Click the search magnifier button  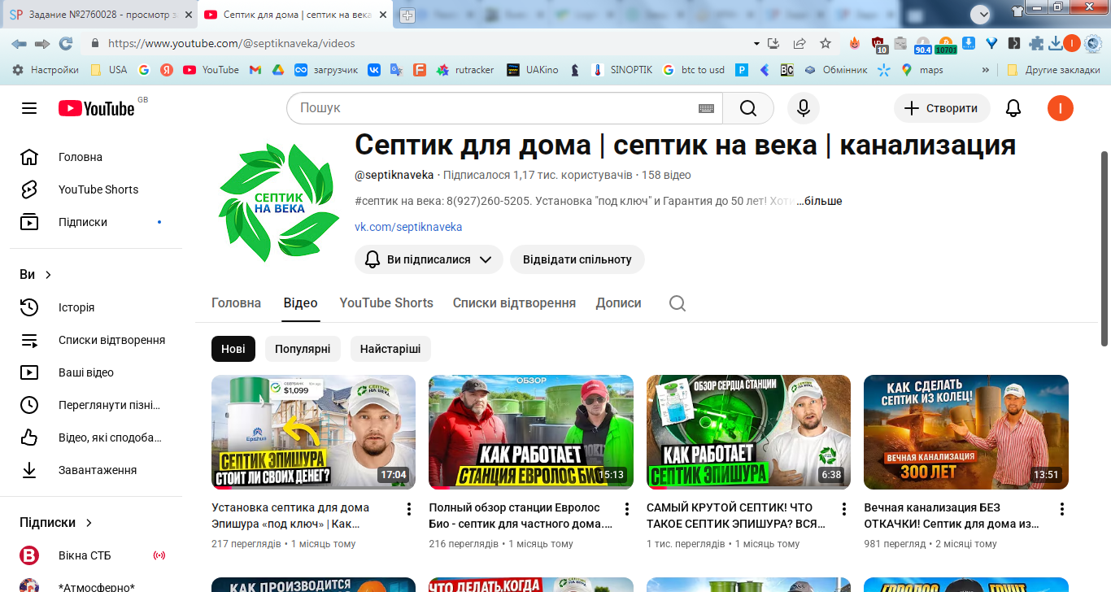point(748,108)
